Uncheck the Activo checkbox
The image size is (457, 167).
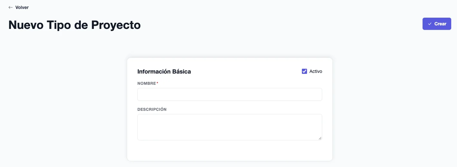coord(304,71)
